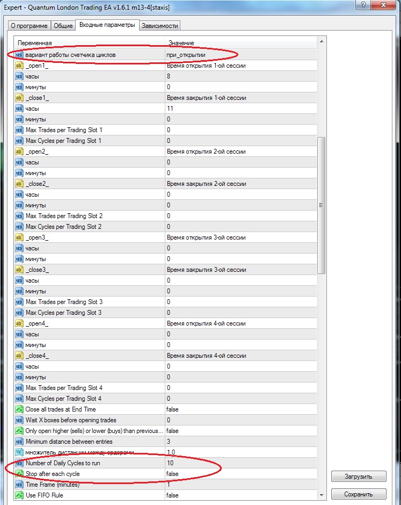Click the scroll-down arrow of parameters list
Viewport: 401px width, 505px height.
(321, 495)
